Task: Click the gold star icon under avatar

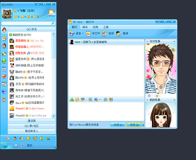Action: click(x=157, y=96)
